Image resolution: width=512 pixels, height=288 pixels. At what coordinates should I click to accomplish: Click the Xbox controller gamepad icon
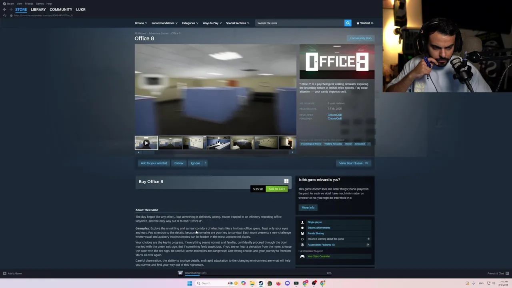302,256
